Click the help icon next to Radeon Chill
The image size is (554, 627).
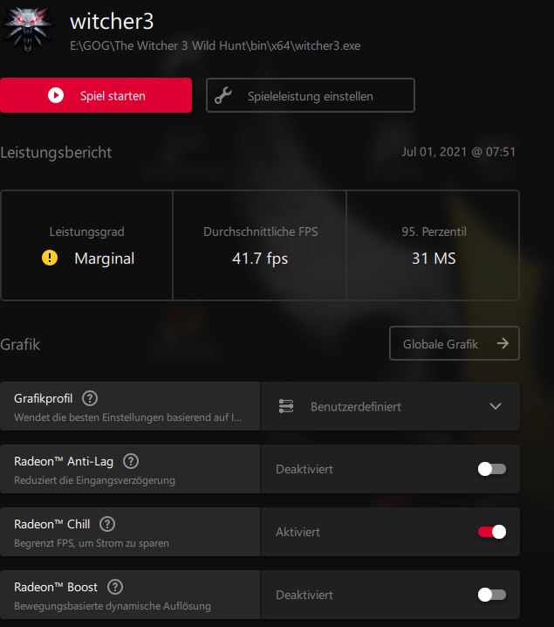pos(107,524)
